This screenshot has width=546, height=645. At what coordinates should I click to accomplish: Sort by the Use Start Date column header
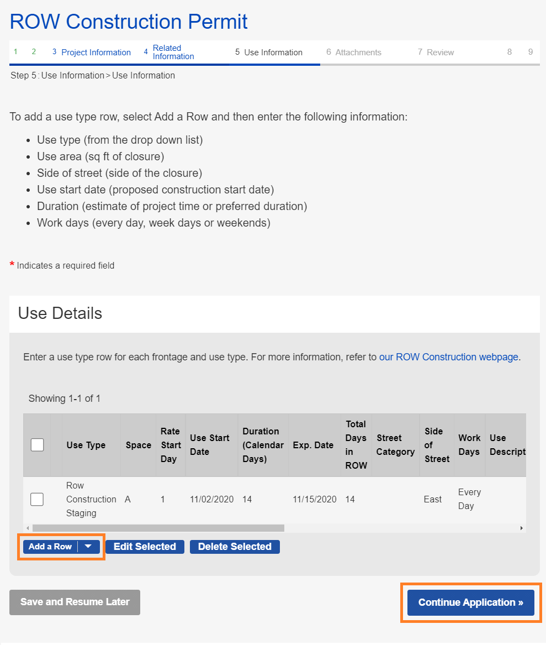click(210, 445)
